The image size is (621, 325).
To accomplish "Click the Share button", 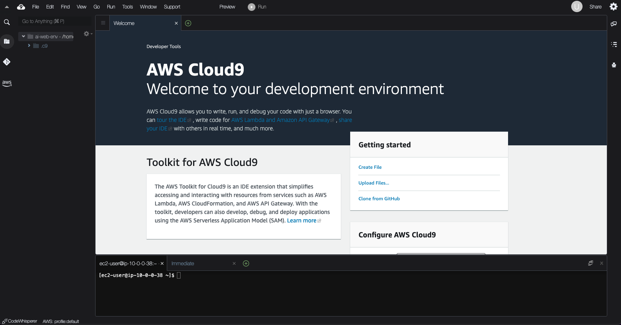I will (595, 7).
